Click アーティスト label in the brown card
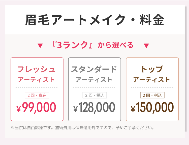 tap(152, 80)
